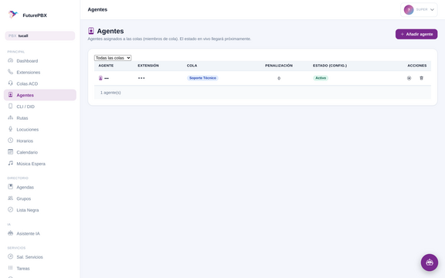Image resolution: width=445 pixels, height=278 pixels.
Task: Toggle pause for Soporte Técnico agent
Action: [x=409, y=78]
